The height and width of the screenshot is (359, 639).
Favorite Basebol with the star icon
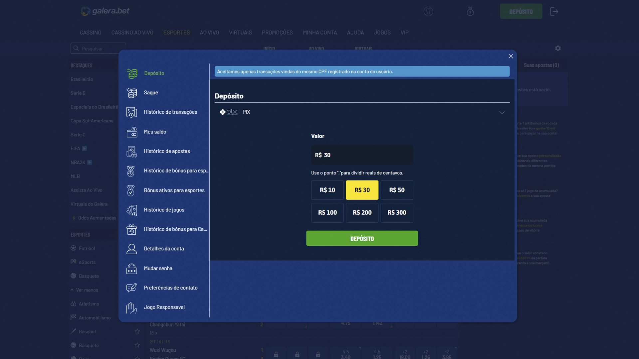(137, 331)
